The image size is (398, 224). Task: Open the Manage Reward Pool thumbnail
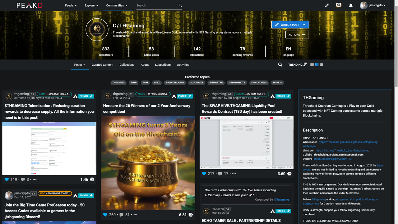click(49, 148)
